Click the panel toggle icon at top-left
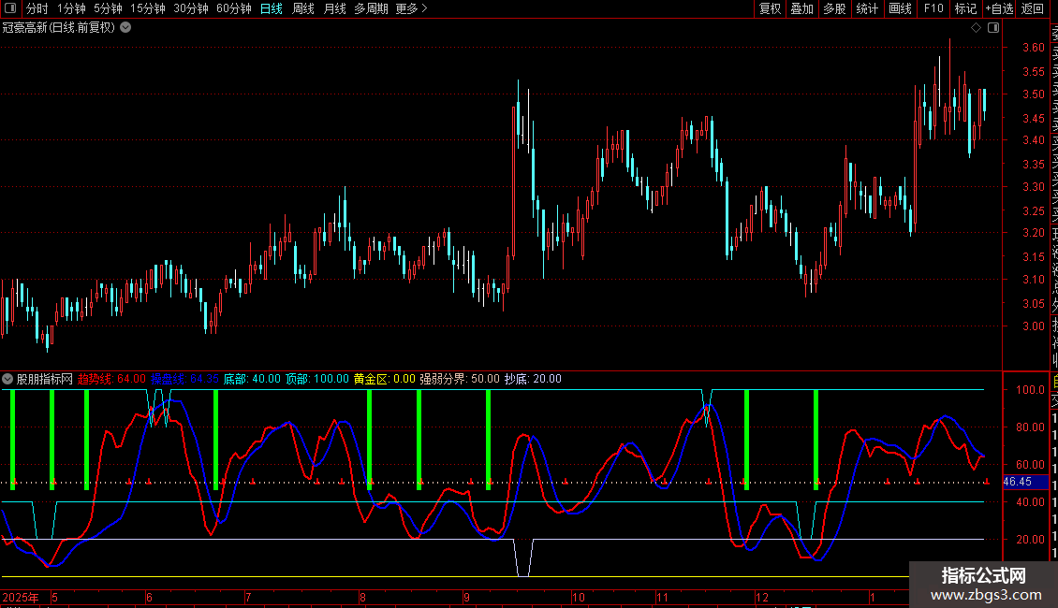The width and height of the screenshot is (1058, 608). (11, 8)
